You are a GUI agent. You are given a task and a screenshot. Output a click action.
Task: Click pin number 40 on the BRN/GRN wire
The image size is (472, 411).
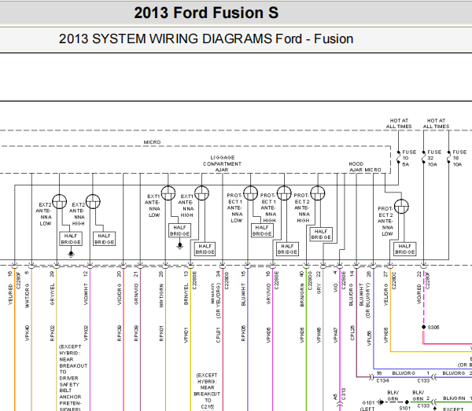click(302, 274)
